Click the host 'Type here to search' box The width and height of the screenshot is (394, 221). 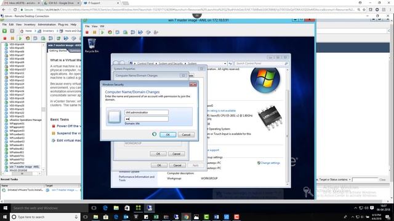click(45, 217)
